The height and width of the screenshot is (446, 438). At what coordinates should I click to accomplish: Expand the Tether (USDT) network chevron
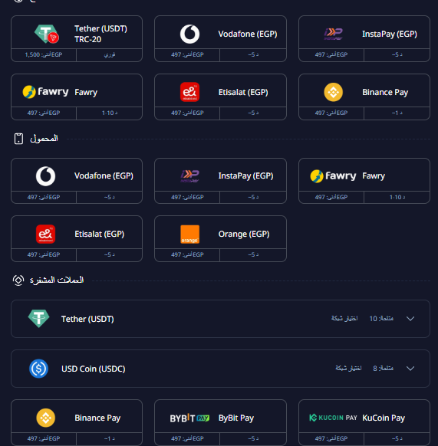410,319
